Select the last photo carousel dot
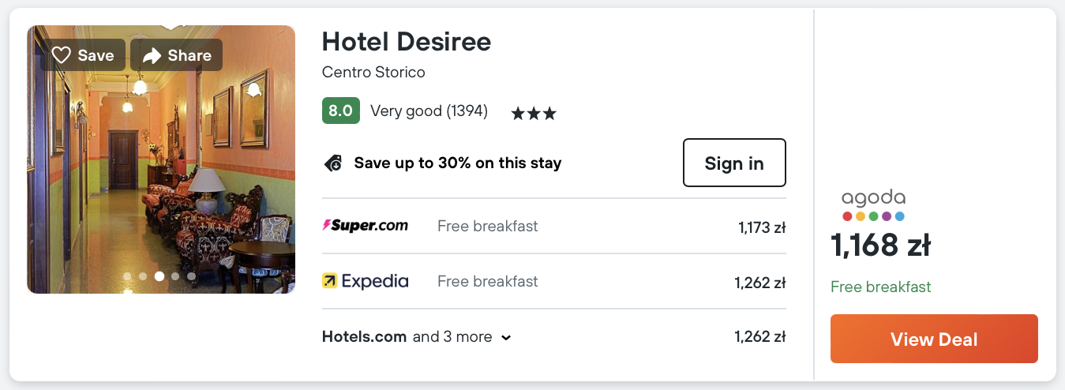1065x390 pixels. pyautogui.click(x=191, y=276)
